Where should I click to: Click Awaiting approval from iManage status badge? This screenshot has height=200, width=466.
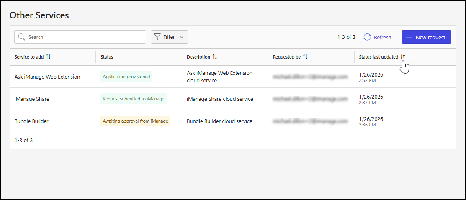tap(135, 121)
